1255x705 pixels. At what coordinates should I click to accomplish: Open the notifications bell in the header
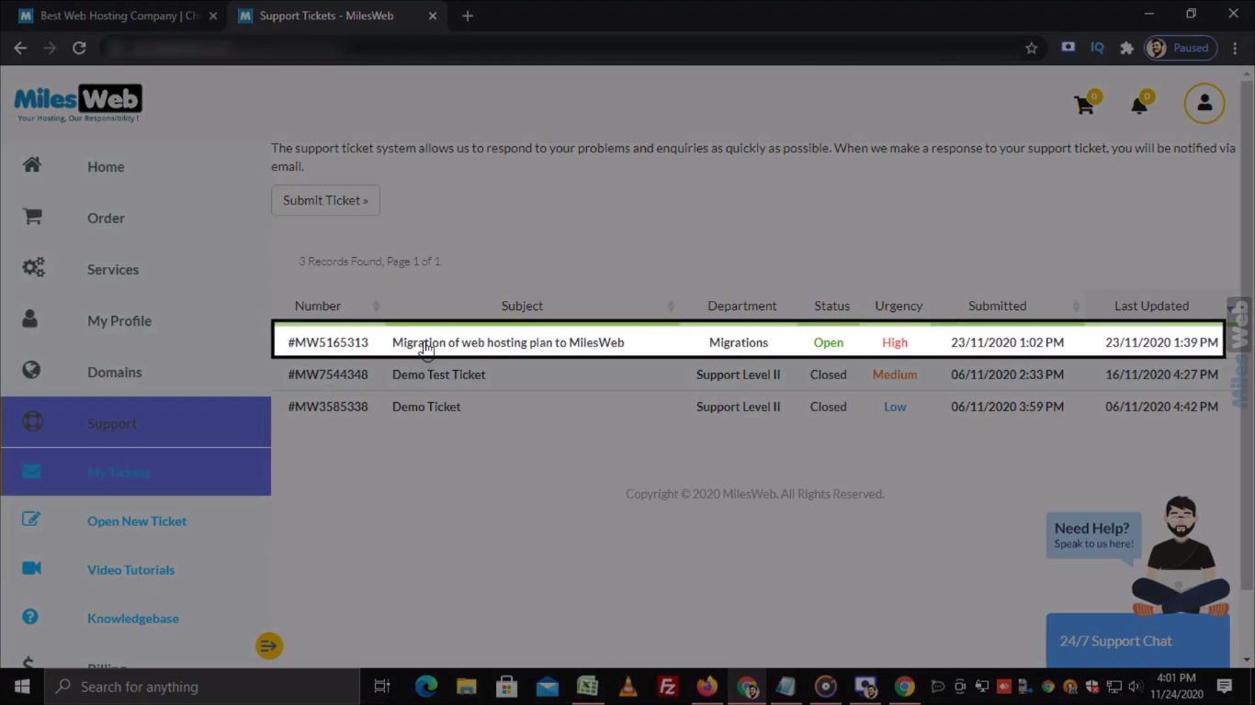pos(1139,105)
